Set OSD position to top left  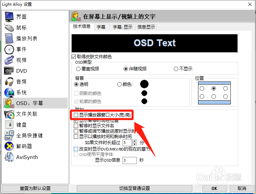[202, 89]
